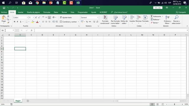Open Dar formato como tabla

[115, 20]
